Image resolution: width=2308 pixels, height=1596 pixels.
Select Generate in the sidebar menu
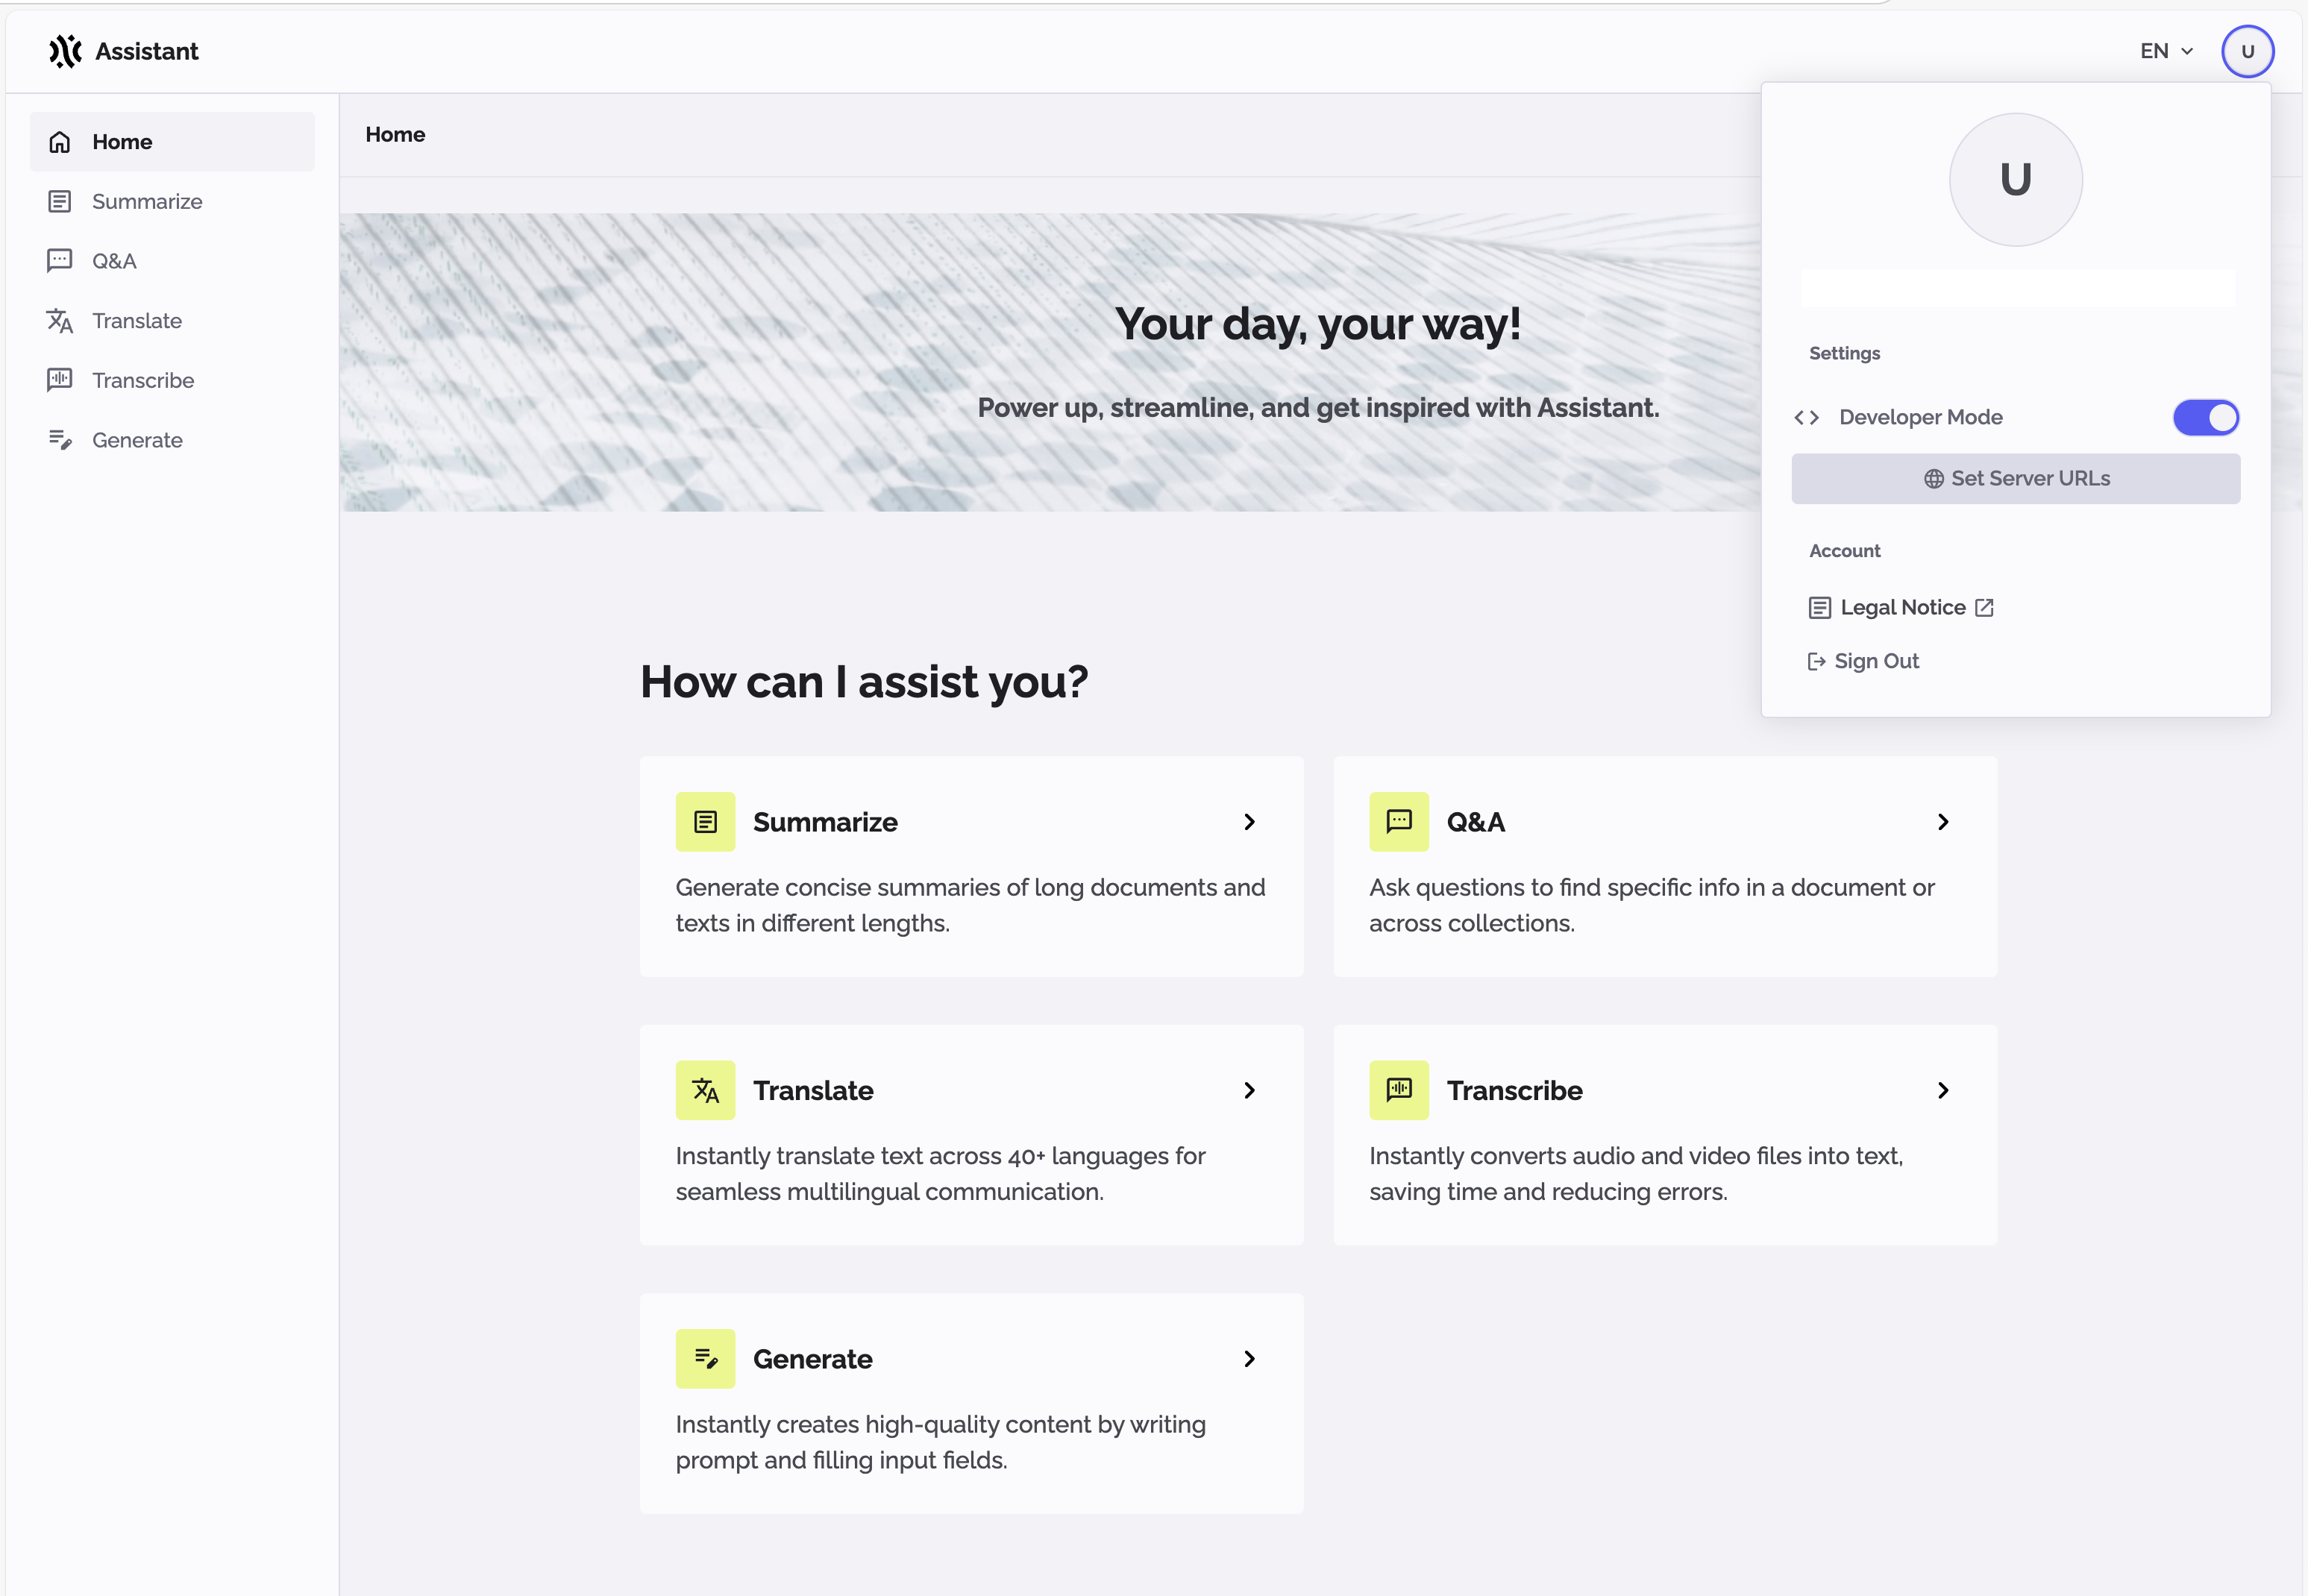click(137, 440)
